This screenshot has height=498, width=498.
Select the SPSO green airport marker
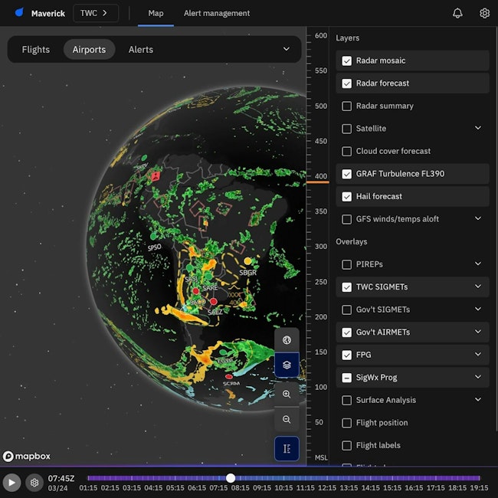click(153, 236)
